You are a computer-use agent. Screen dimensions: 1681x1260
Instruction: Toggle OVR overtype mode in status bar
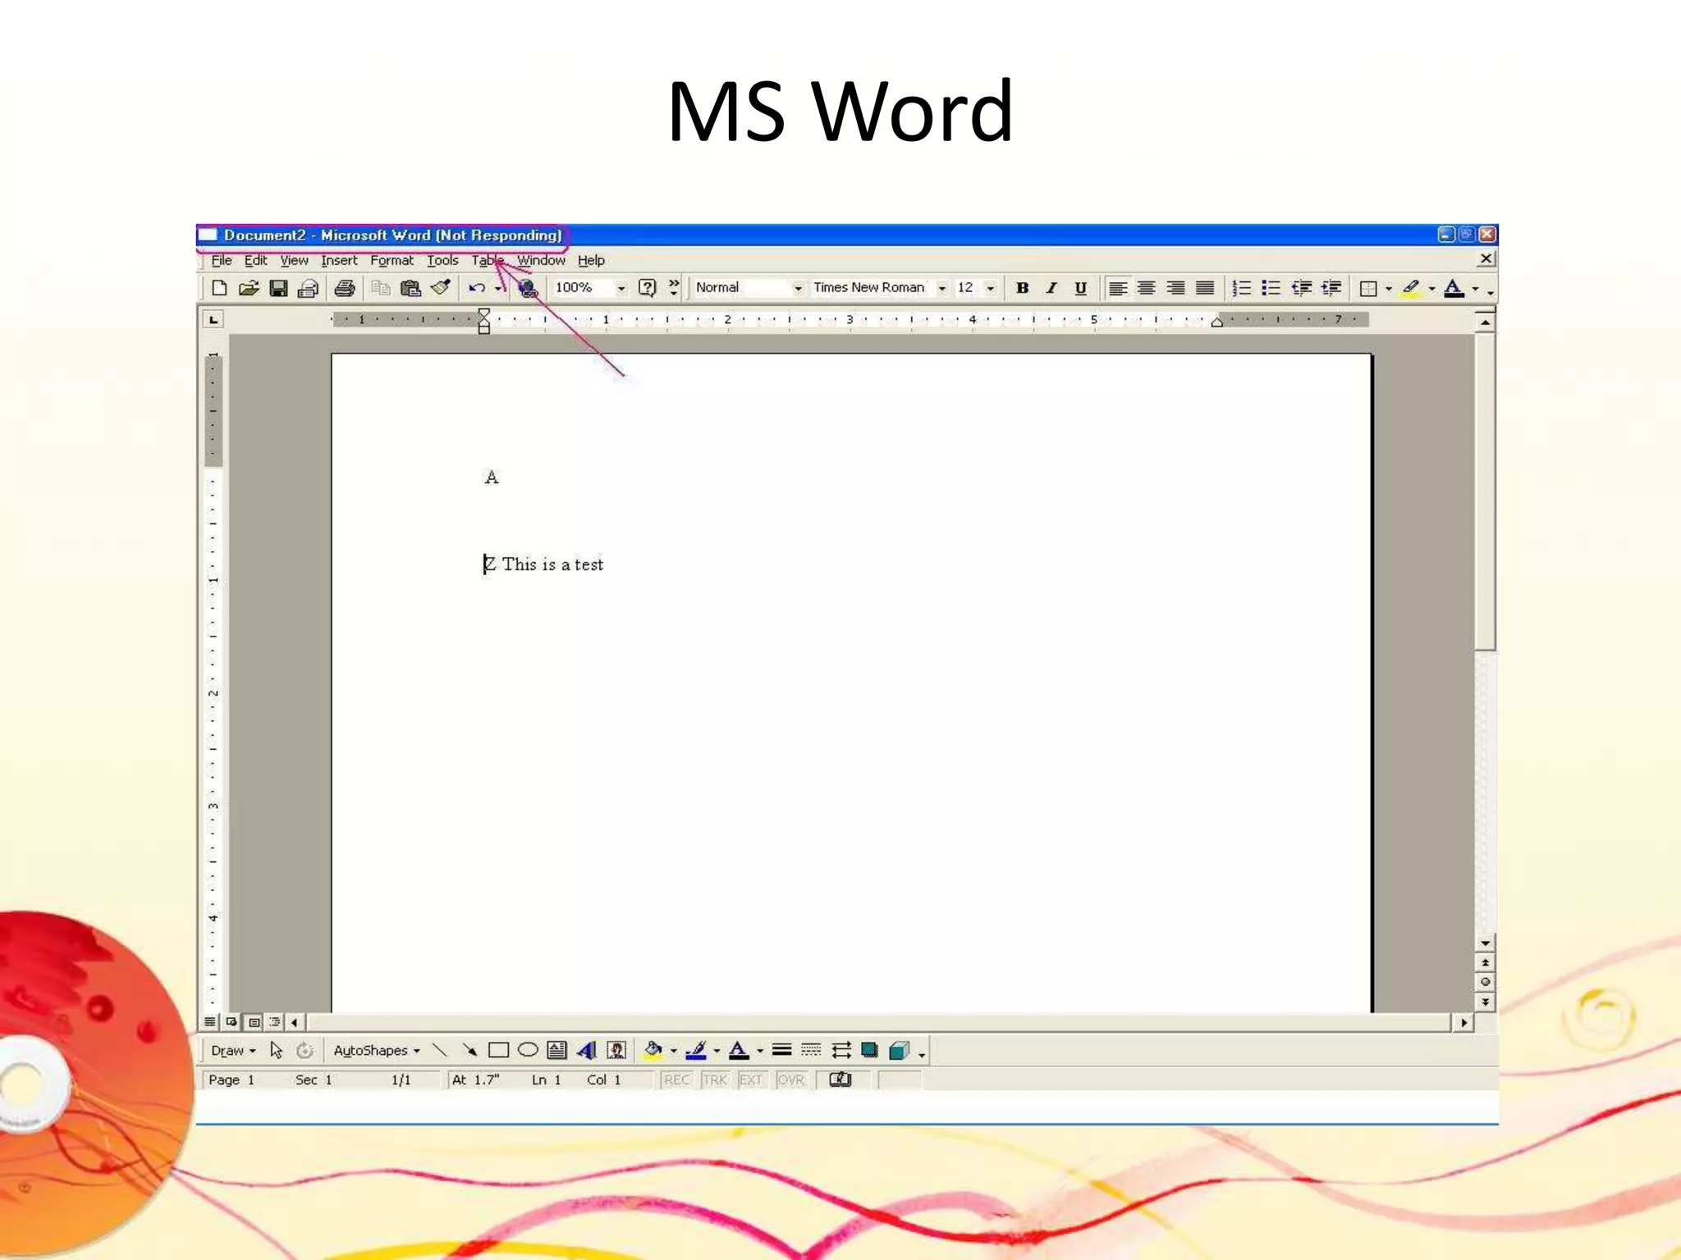click(x=791, y=1080)
